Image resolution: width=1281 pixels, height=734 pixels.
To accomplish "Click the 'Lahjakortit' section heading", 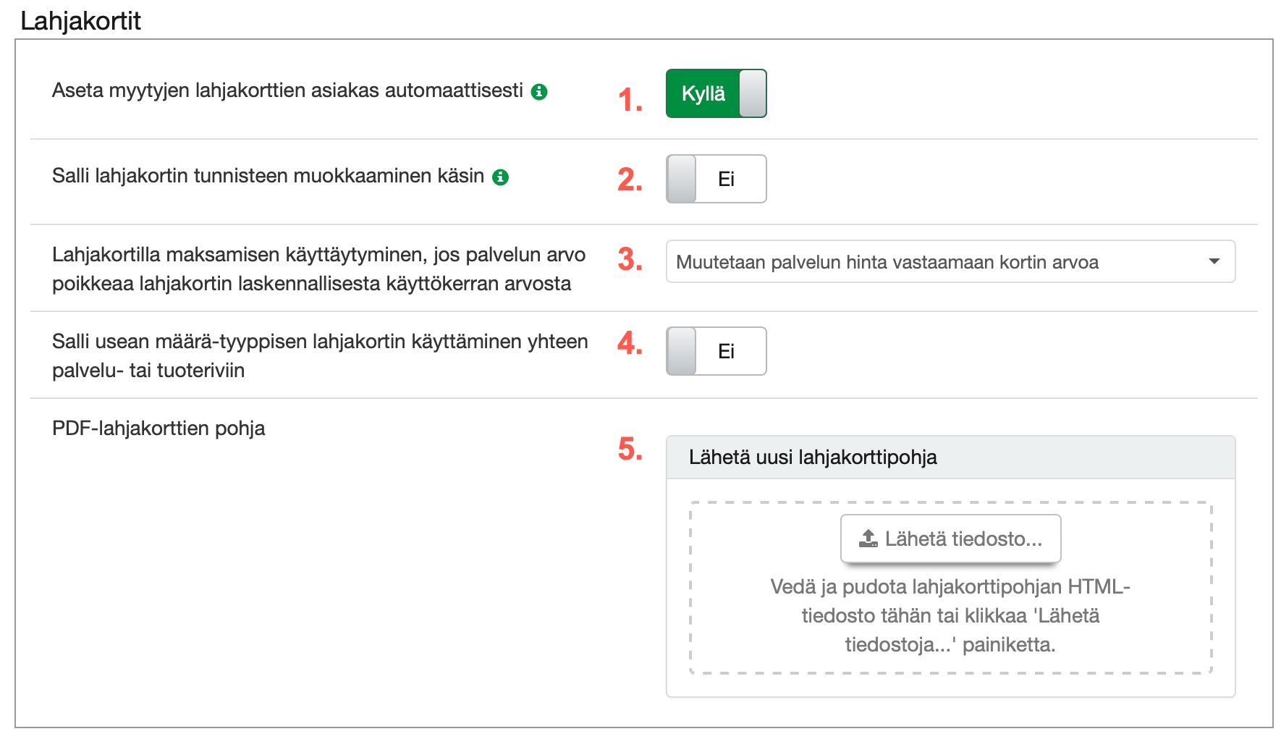I will (80, 21).
